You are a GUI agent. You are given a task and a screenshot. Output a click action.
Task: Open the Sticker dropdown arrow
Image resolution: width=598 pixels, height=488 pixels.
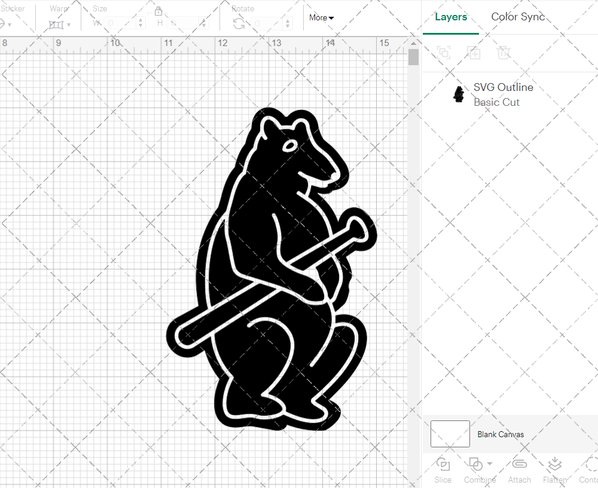tap(10, 25)
